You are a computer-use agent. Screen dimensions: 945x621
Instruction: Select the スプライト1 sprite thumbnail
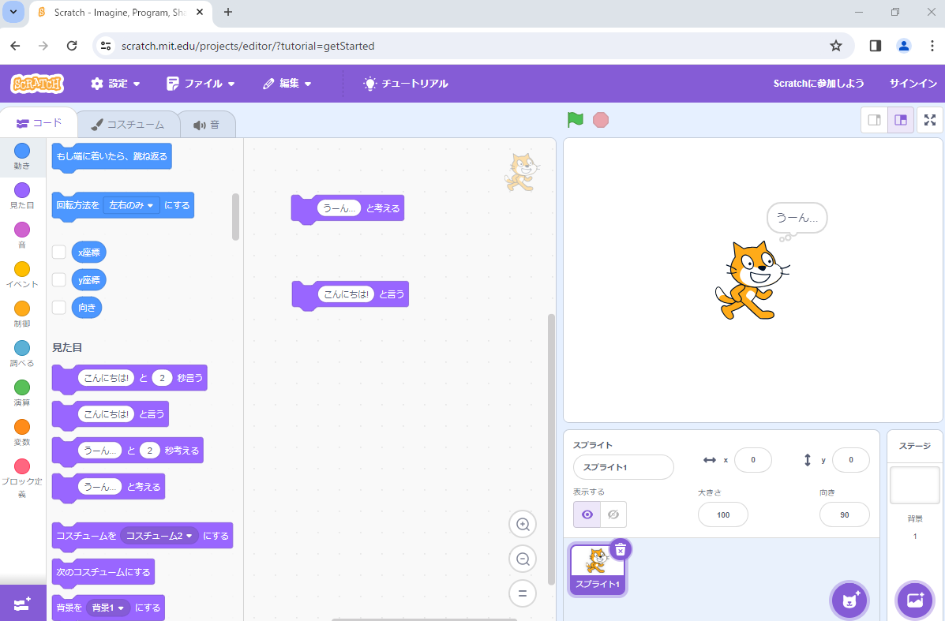coord(598,570)
